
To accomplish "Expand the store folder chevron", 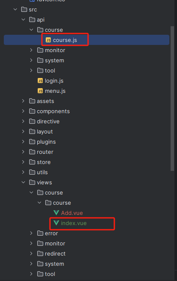I will coord(23,162).
